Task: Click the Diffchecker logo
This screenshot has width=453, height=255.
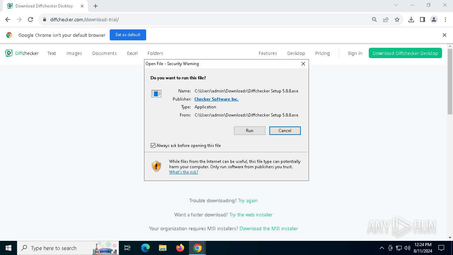Action: click(x=22, y=53)
